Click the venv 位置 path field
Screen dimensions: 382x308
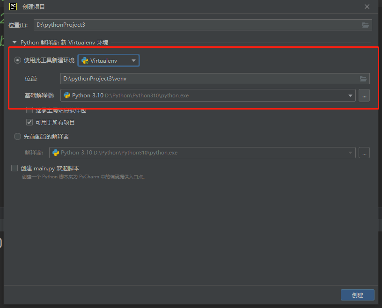(215, 79)
